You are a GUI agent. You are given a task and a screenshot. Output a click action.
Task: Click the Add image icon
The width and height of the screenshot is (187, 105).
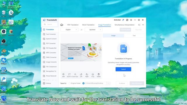63,74
